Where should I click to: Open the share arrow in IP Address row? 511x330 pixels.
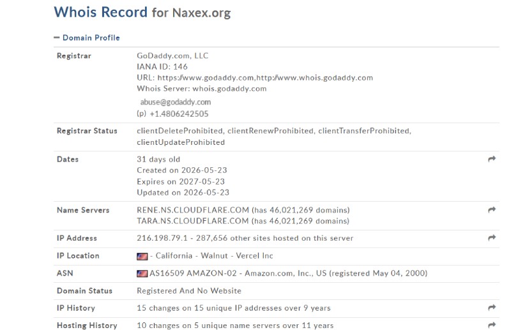tap(492, 238)
